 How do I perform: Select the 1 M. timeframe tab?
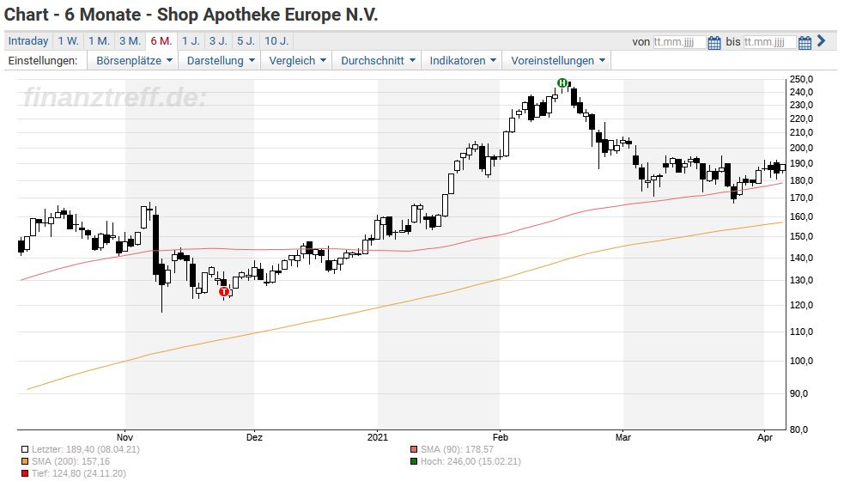pyautogui.click(x=99, y=41)
